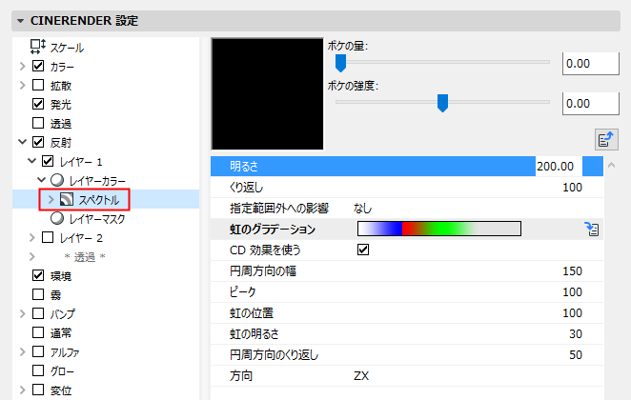
Task: Click the ボケの強度 value field
Action: [590, 104]
